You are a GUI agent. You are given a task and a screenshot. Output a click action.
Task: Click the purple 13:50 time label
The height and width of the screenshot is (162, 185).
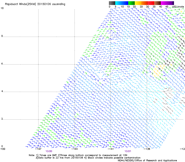tap(49, 151)
